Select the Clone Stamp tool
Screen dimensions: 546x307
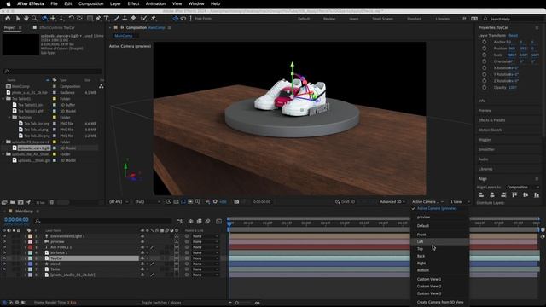coord(125,19)
